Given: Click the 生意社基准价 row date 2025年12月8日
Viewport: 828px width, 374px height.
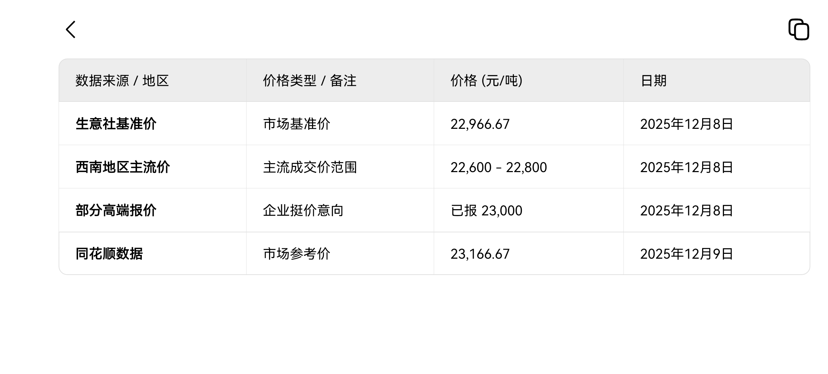Looking at the screenshot, I should coord(687,124).
